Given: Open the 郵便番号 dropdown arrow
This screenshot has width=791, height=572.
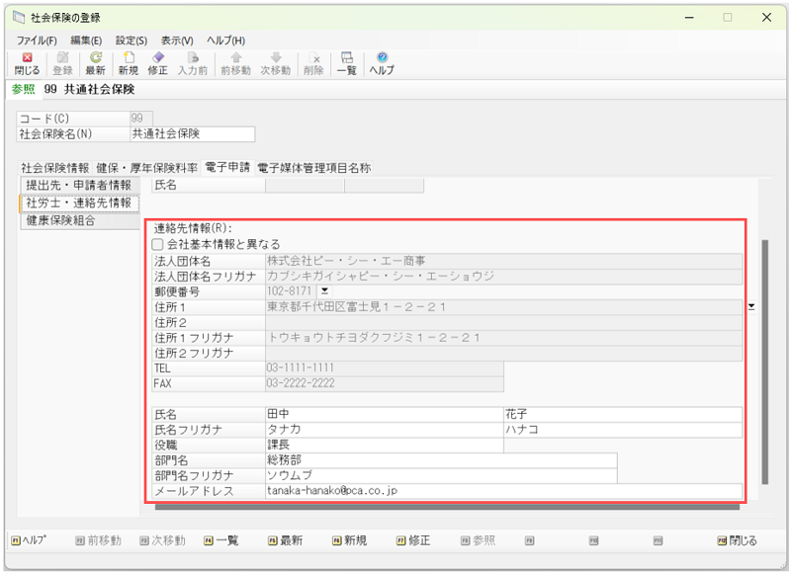Looking at the screenshot, I should coord(324,290).
